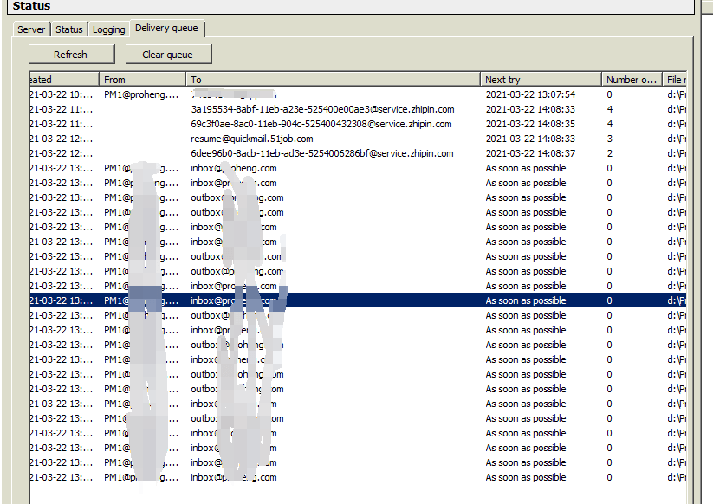
Task: Select message to 69c3f0ae service.zhipin.com address
Action: click(x=321, y=124)
